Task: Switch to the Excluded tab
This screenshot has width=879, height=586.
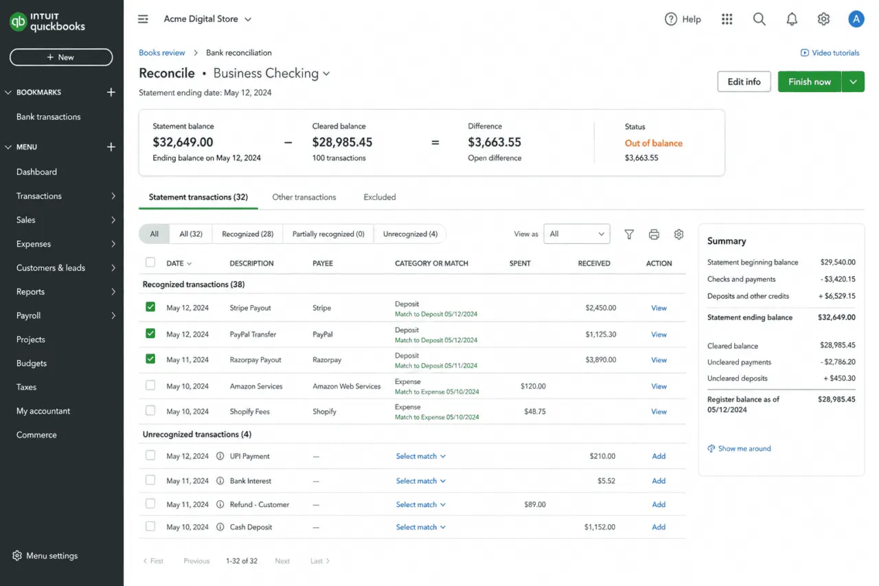Action: [380, 197]
